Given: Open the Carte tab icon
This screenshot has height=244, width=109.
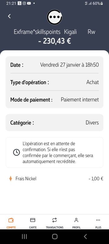Looking at the screenshot, I should (33, 220).
